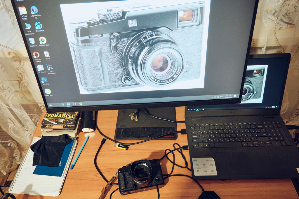The width and height of the screenshot is (299, 199).
Task: Open the Adobe Creative Cloud desktop shortcut
Action: (x=22, y=11)
